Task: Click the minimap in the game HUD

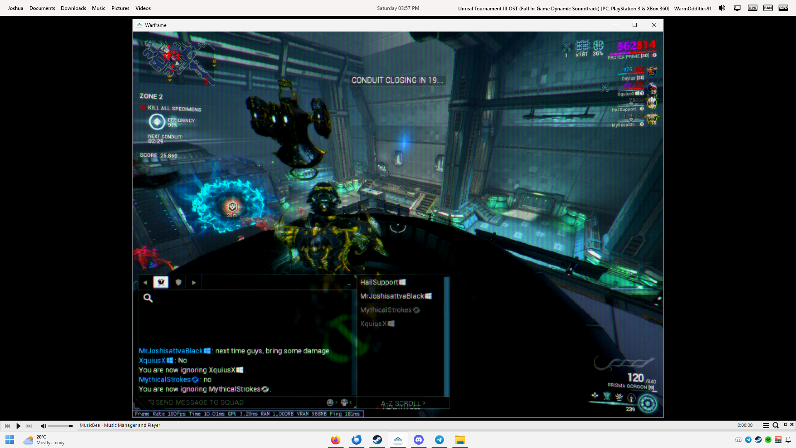Action: 177,63
